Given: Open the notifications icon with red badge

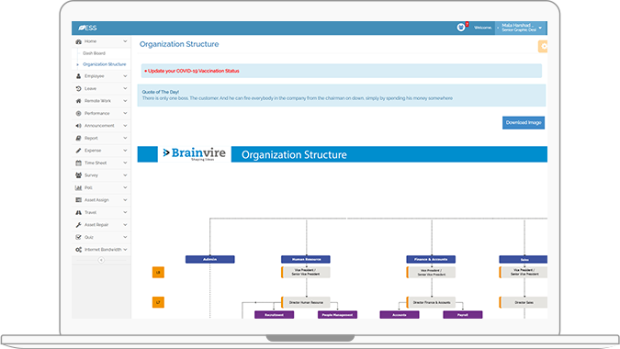Looking at the screenshot, I should [x=461, y=27].
